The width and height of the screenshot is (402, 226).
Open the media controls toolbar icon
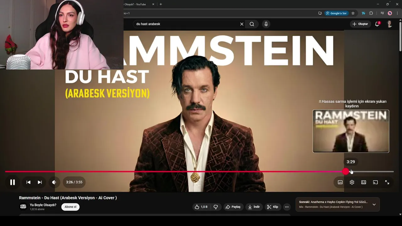(382, 13)
